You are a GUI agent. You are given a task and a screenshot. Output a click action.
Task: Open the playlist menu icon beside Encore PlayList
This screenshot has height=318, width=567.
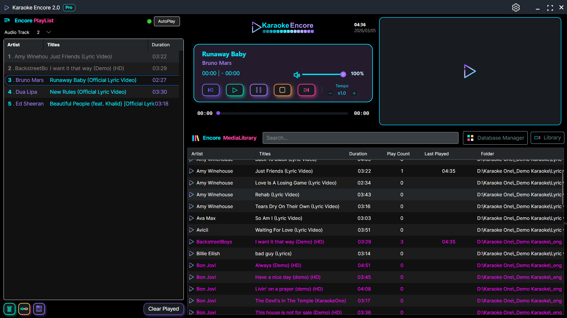(x=7, y=20)
